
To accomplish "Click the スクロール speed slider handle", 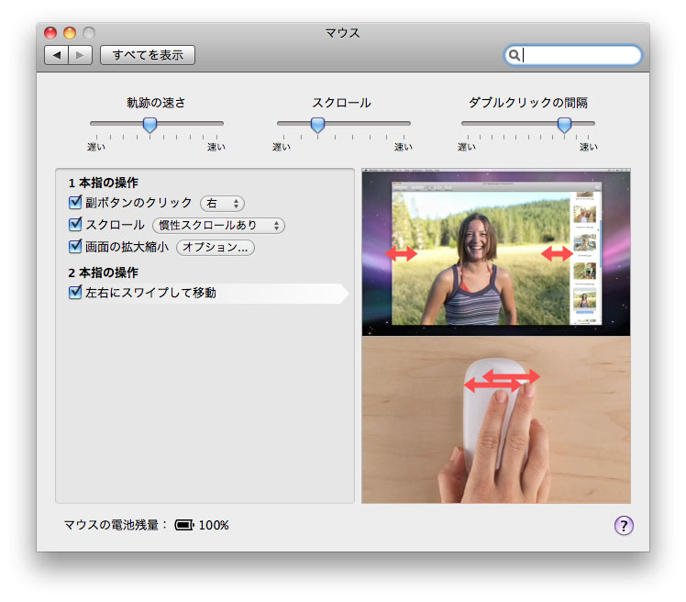I will pos(317,125).
